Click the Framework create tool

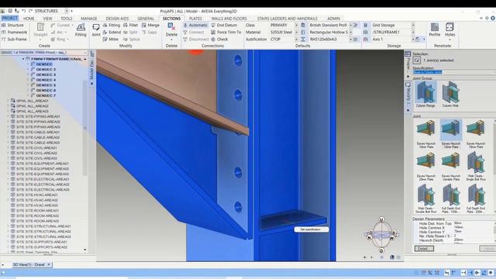pos(14,32)
